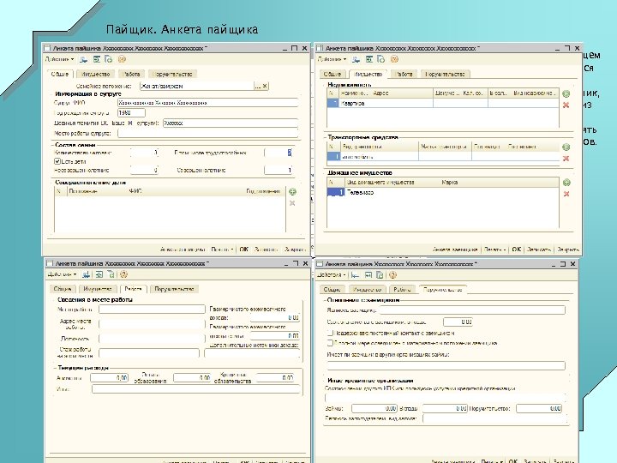Open help icon in the Общие window toolbar
This screenshot has width=617, height=463.
pyautogui.click(x=122, y=59)
